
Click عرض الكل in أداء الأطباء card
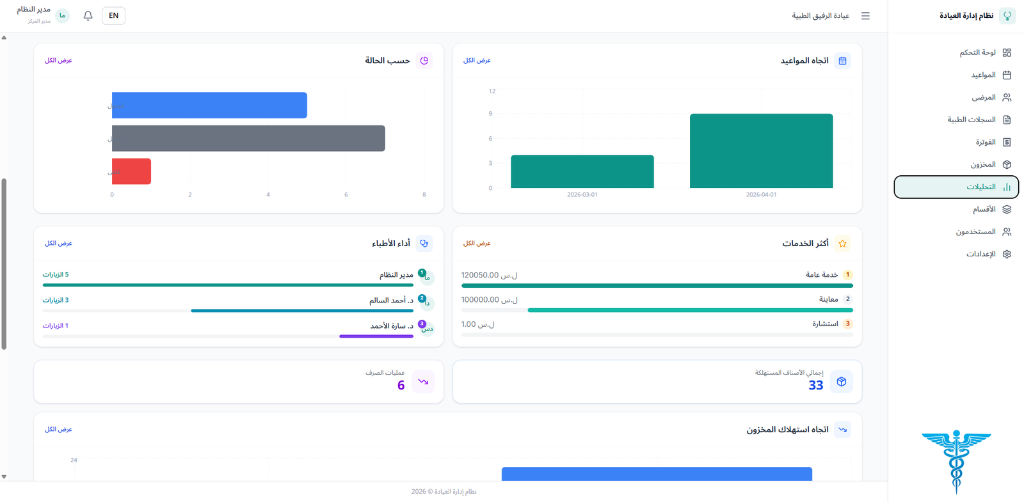58,244
